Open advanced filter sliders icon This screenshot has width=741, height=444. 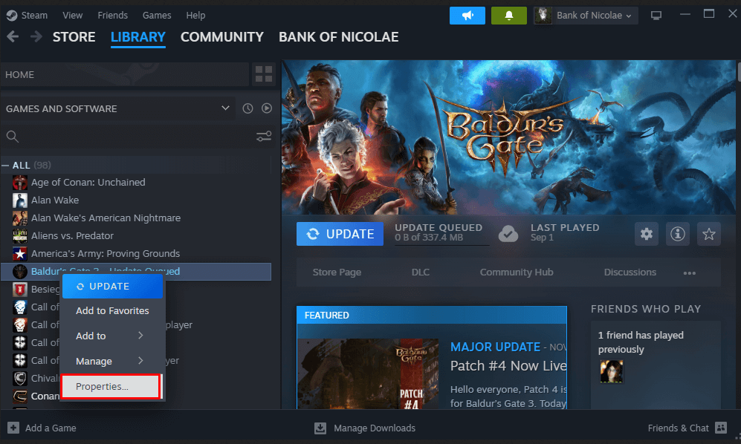click(x=264, y=137)
